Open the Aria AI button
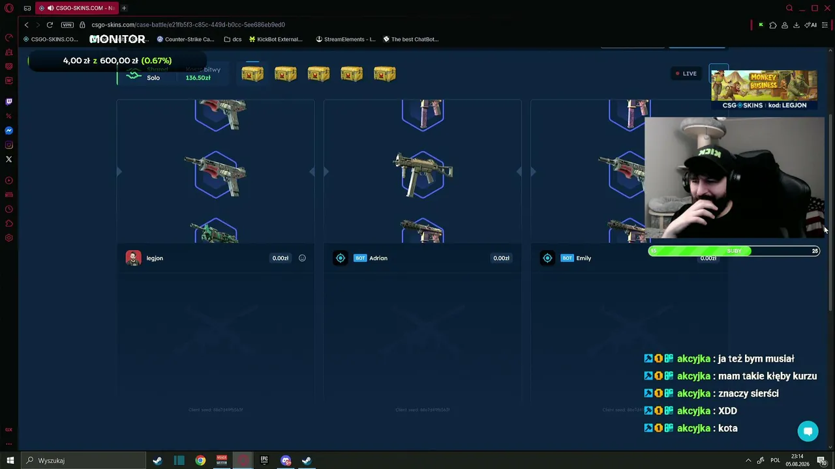The image size is (835, 469). 812,25
